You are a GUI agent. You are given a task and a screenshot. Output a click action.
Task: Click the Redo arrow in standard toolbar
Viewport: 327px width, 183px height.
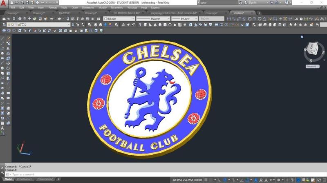(x=59, y=19)
